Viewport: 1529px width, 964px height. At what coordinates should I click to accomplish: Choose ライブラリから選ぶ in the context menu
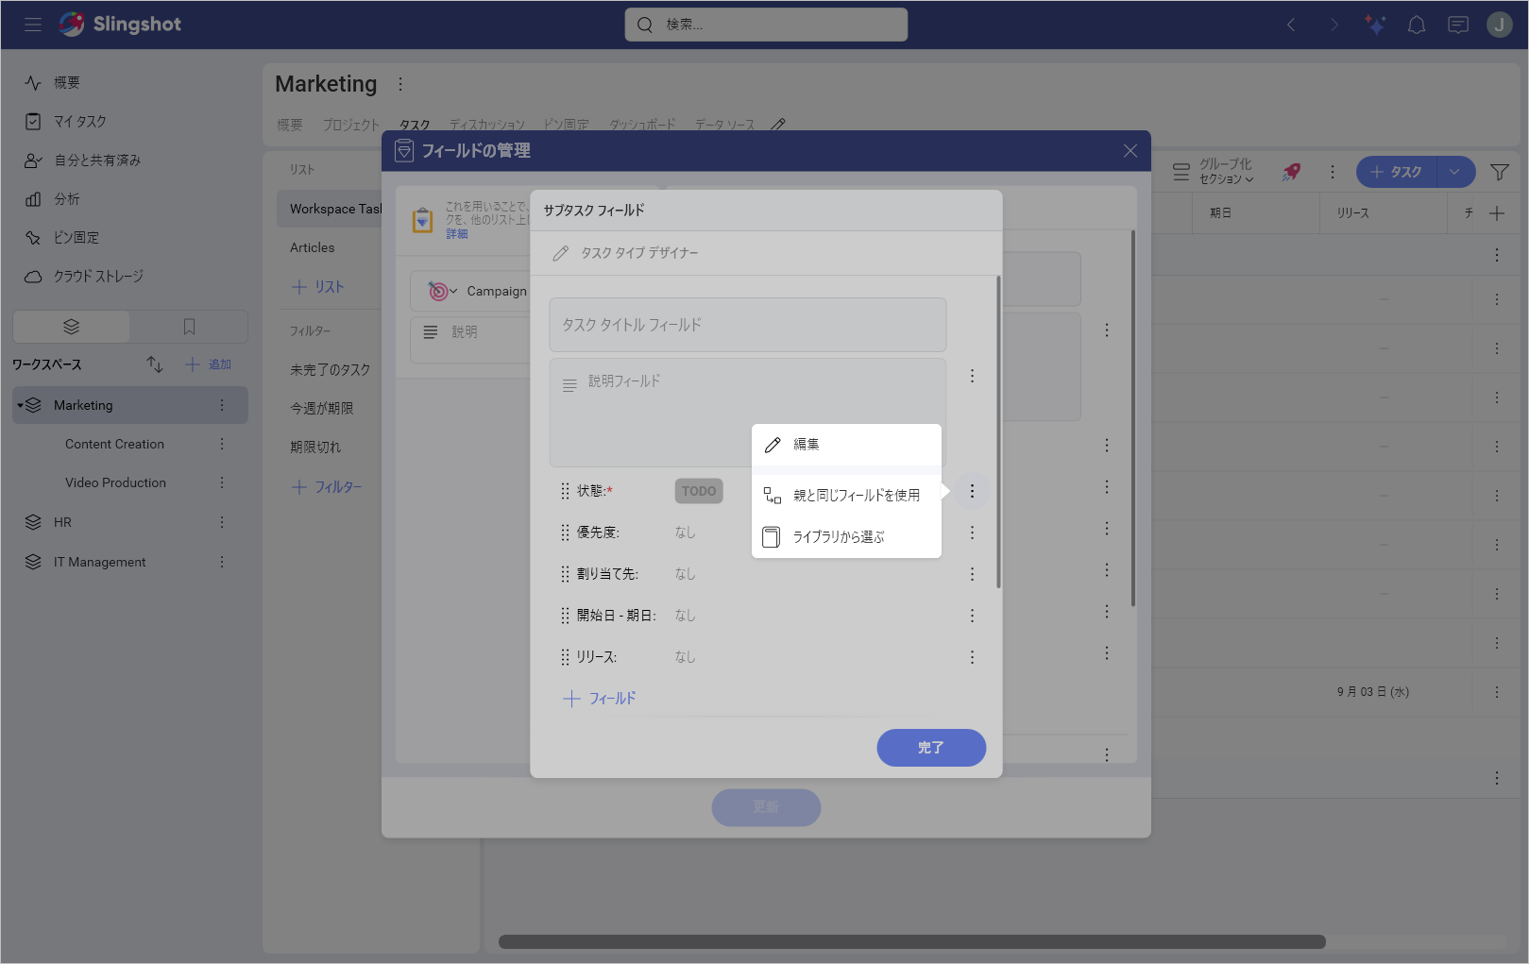(839, 536)
